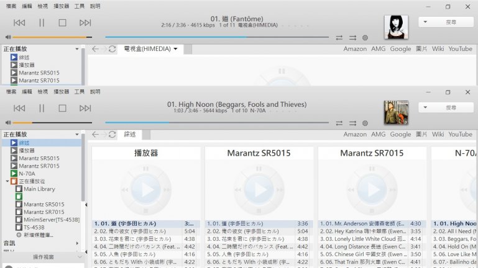Screen dimensions: 478x268
Task: Collapse the 正在播放從 tree node
Action: click(7, 181)
